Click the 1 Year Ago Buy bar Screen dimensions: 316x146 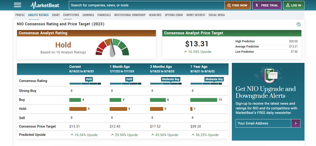point(204,100)
